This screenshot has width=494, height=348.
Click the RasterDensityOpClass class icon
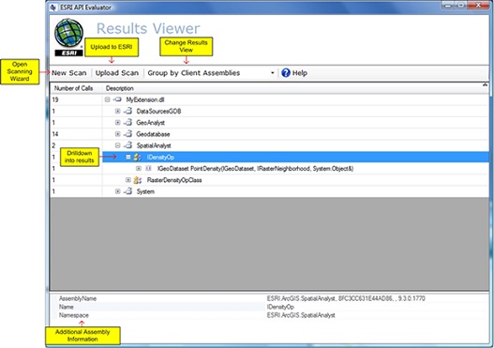click(138, 180)
